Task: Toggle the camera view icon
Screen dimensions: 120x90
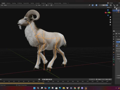Action: click(110, 22)
